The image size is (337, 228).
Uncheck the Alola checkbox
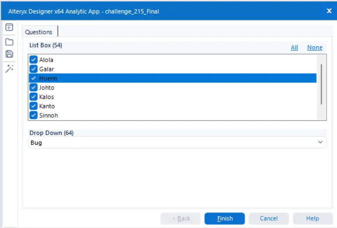point(34,60)
